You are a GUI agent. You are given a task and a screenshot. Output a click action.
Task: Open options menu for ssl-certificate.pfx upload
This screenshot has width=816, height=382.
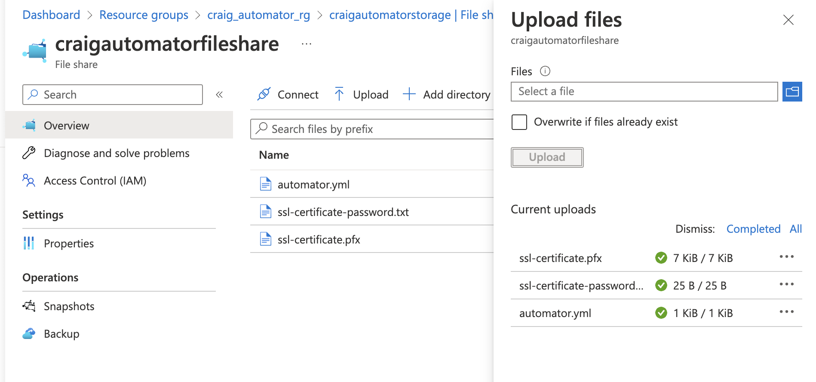pos(786,257)
